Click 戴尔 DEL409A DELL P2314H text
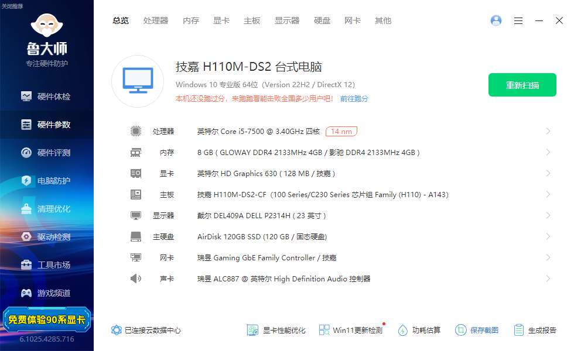 tap(261, 216)
